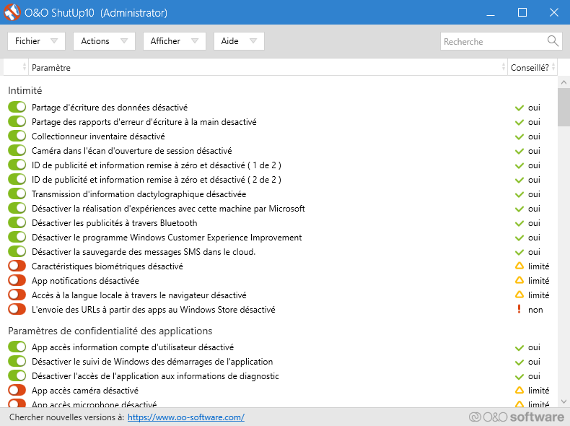
Task: Open the oo-software.com link
Action: coord(185,417)
